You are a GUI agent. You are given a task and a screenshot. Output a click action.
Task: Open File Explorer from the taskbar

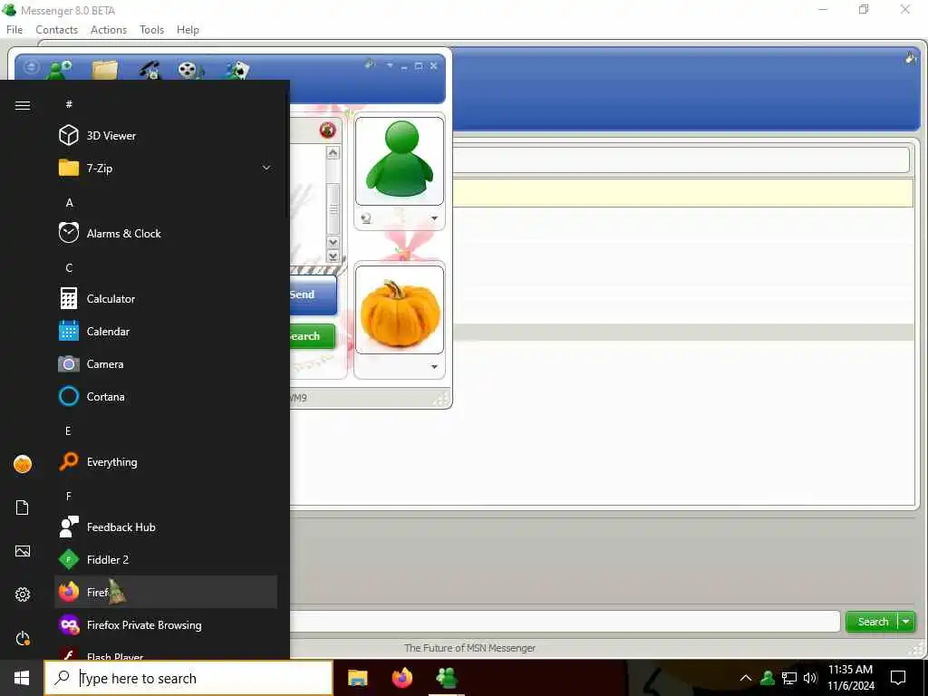pyautogui.click(x=357, y=678)
